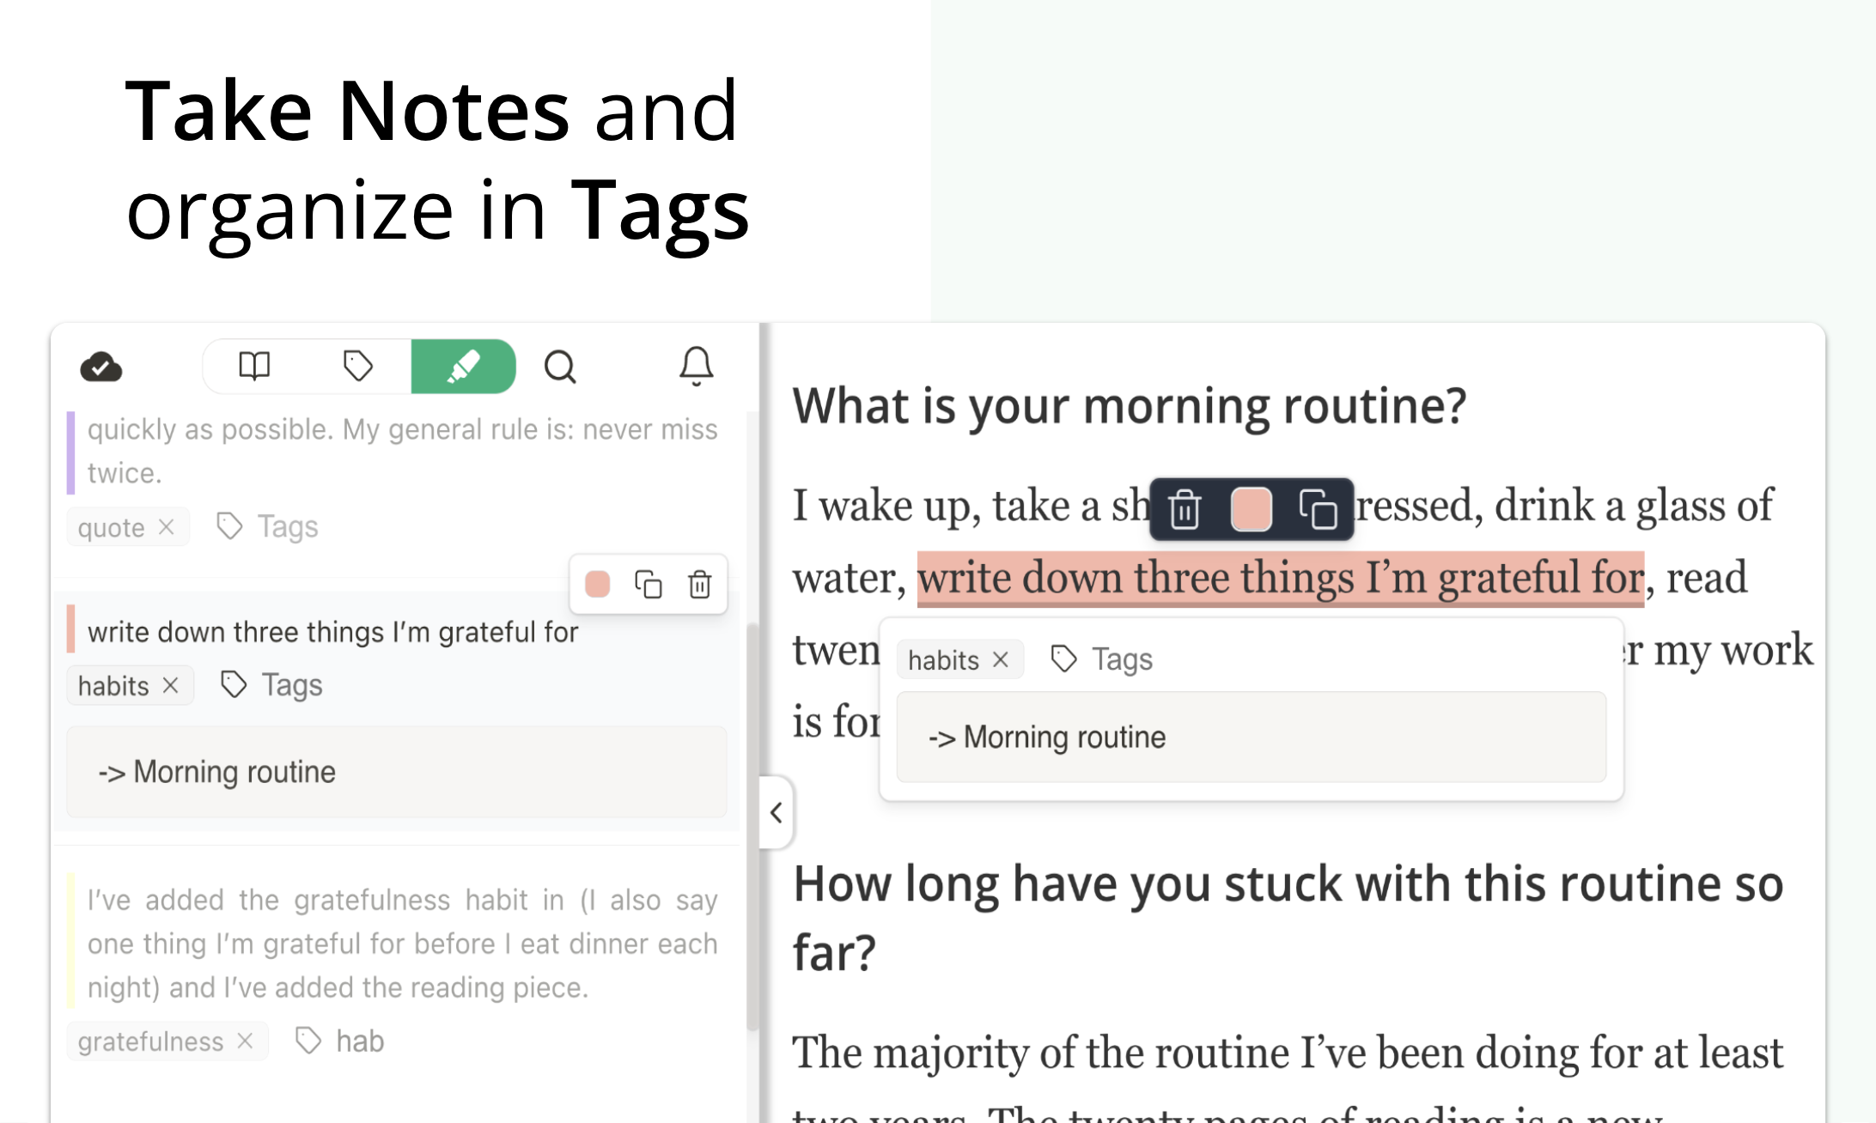Open the search magnifier

pyautogui.click(x=560, y=367)
